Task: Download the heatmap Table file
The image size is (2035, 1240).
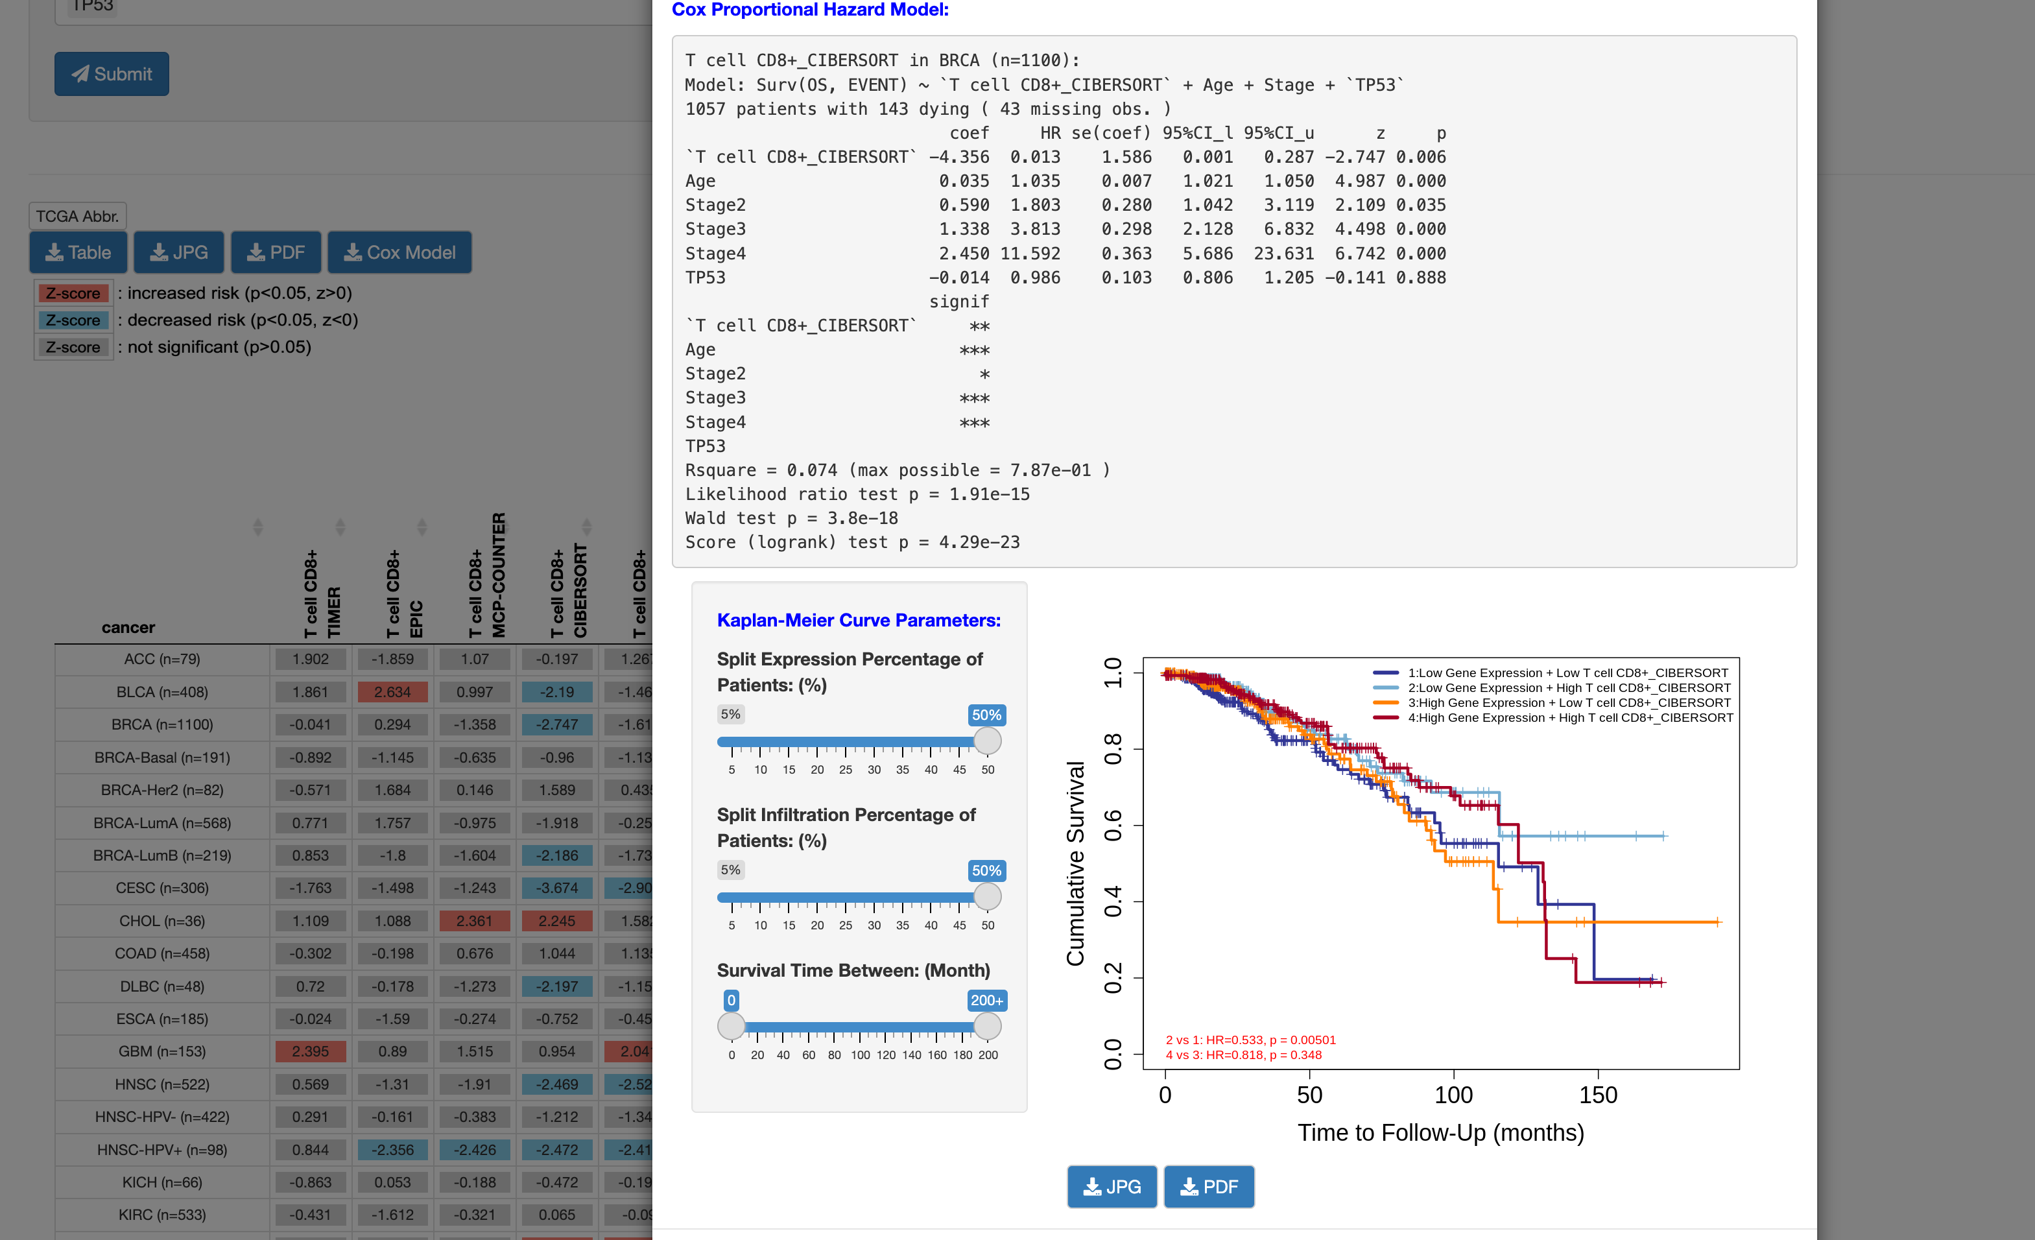Action: (x=78, y=252)
